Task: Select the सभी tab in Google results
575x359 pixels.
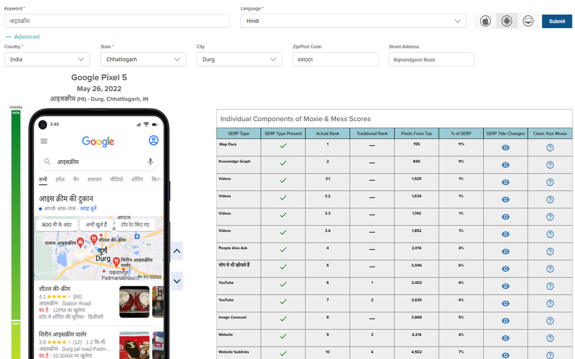Action: tap(43, 179)
